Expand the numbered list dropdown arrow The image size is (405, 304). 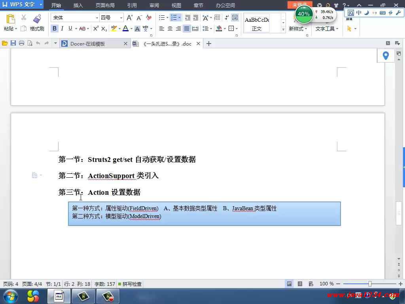179,17
